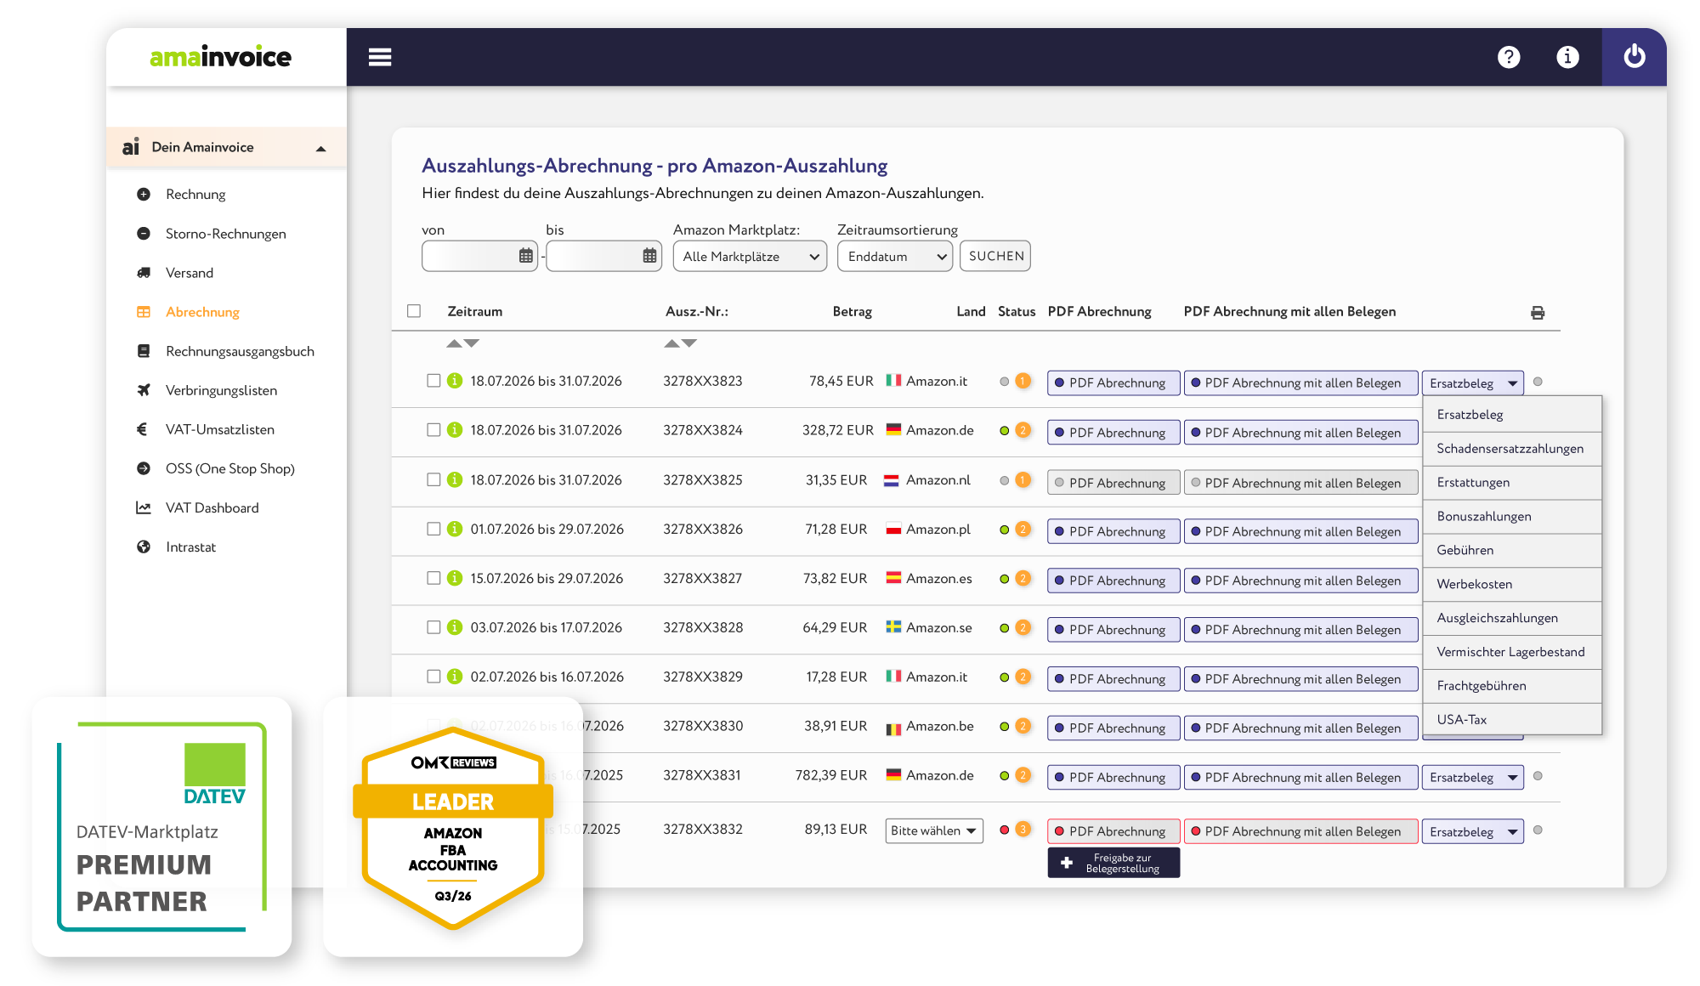Open the hamburger navigation menu
Screen dimensions: 1700x986
point(380,57)
